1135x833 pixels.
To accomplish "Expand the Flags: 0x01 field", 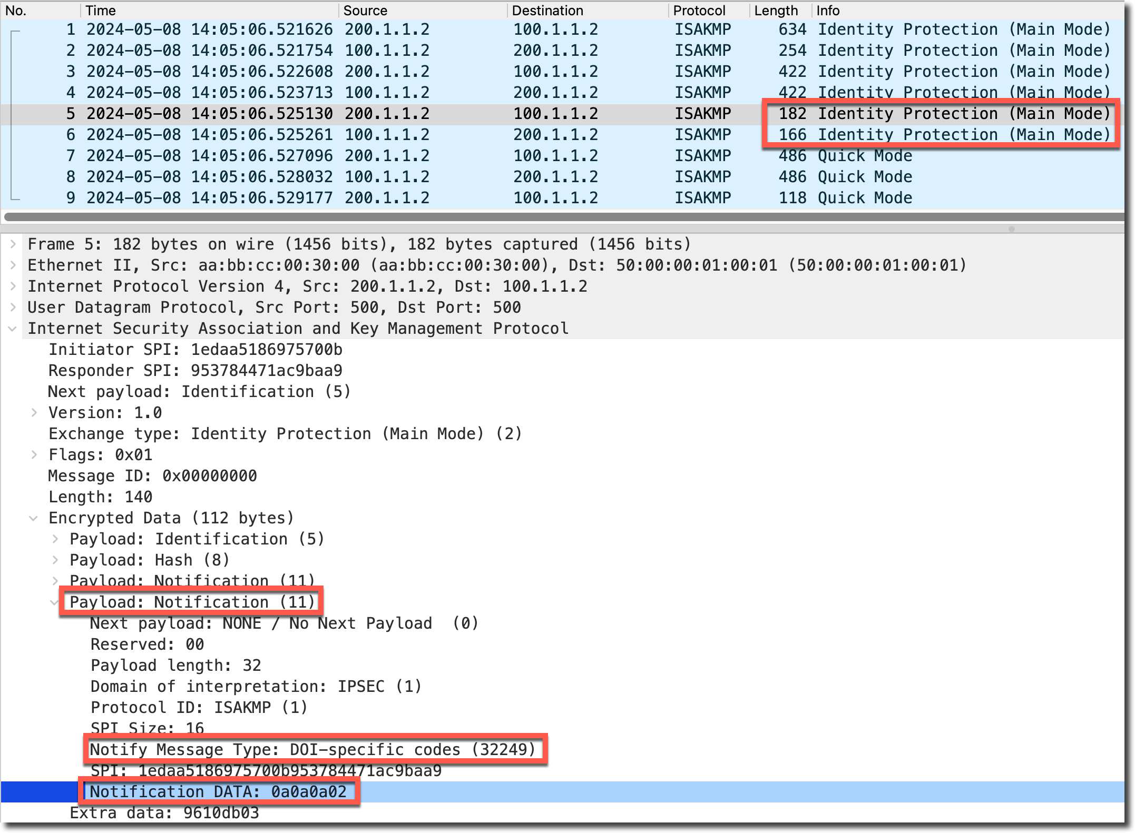I will pos(34,455).
